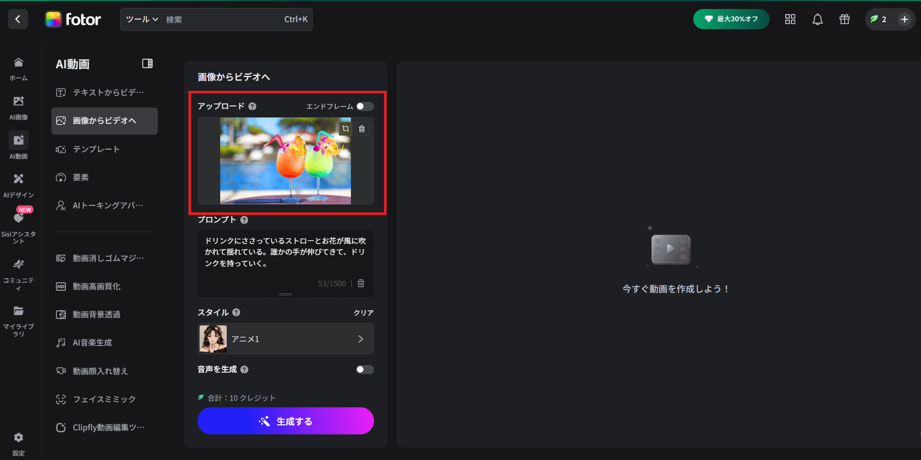
Task: Click the gift rewards icon
Action: click(844, 19)
